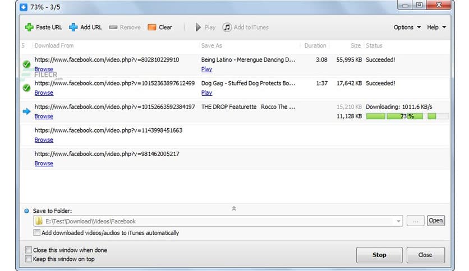Click Play link for Being Latino video
This screenshot has width=469, height=271.
[x=206, y=69]
